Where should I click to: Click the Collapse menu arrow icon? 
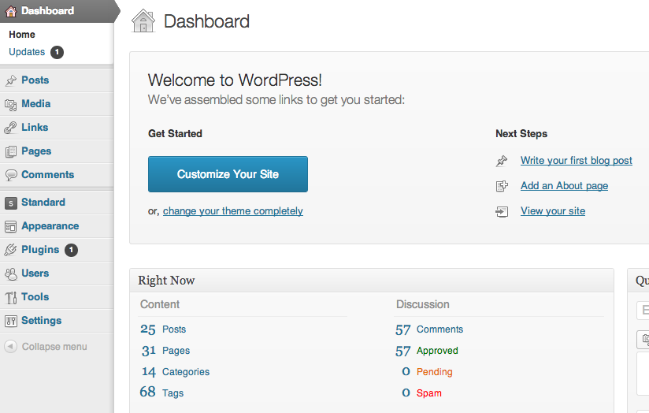(10, 346)
